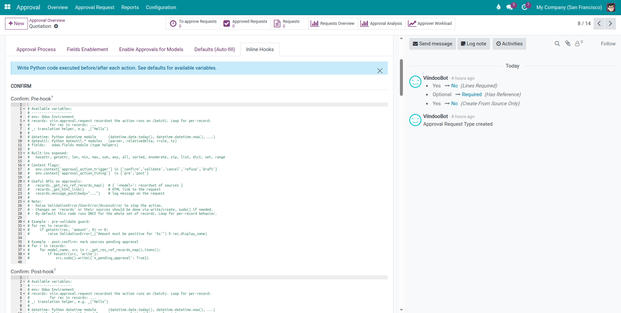Screen dimensions: 621x313
Task: Collapse the code fold arrow on line 2
Action: point(24,109)
